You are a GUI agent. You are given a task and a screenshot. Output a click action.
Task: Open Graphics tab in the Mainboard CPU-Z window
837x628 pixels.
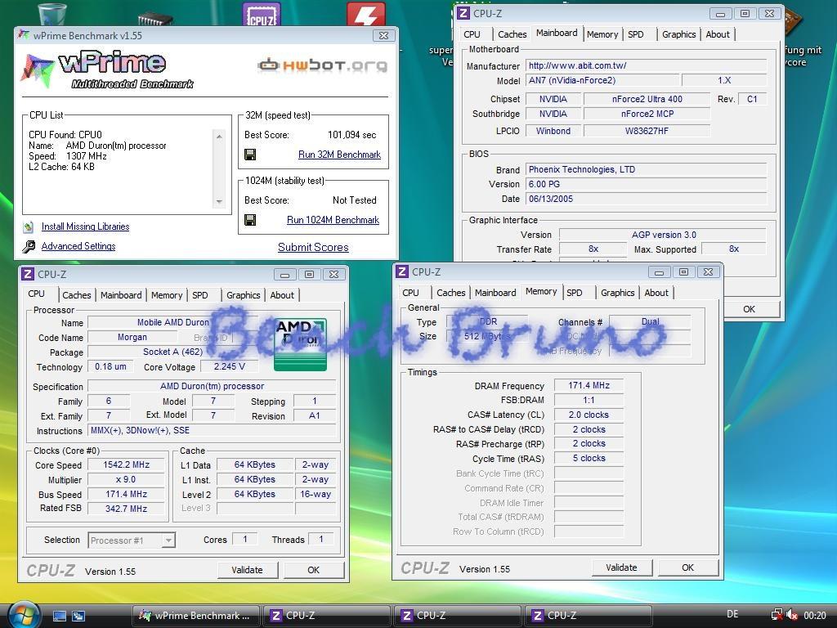[678, 34]
